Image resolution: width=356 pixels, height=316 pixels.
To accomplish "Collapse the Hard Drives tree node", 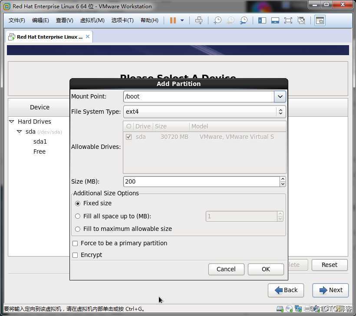I will tap(12, 122).
